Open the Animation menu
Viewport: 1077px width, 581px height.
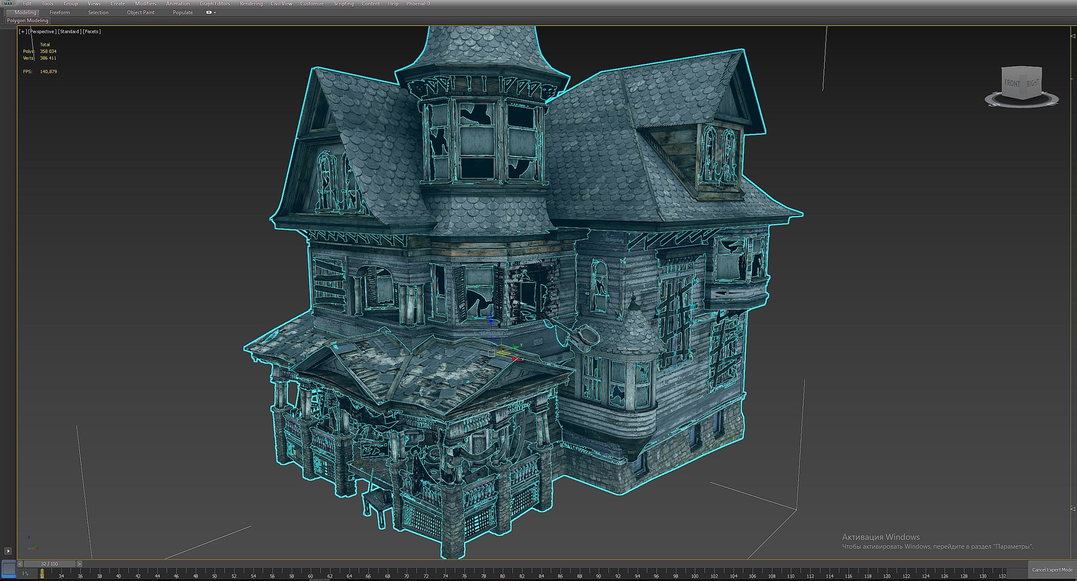pyautogui.click(x=178, y=3)
